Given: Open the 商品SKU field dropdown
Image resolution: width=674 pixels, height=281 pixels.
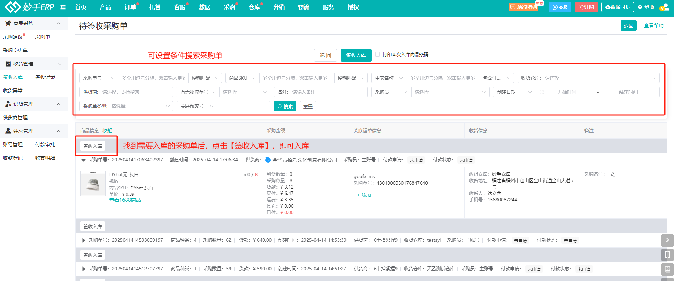Looking at the screenshot, I should point(242,78).
